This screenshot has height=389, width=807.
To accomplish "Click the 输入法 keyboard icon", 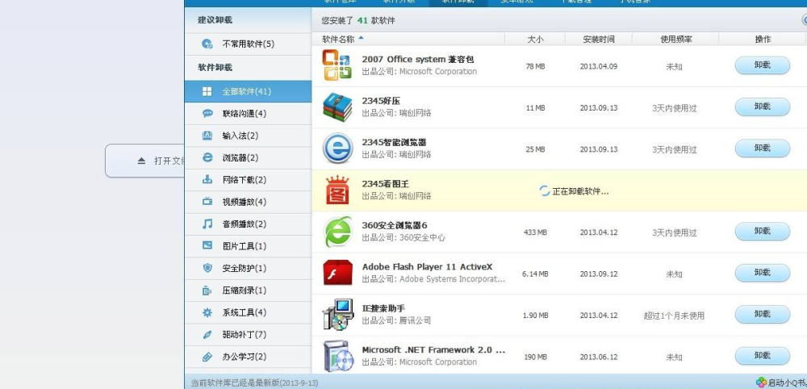I will 207,136.
